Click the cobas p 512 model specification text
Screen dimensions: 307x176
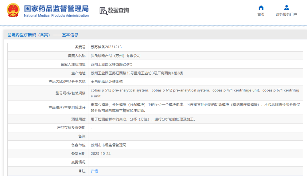(x=120, y=90)
